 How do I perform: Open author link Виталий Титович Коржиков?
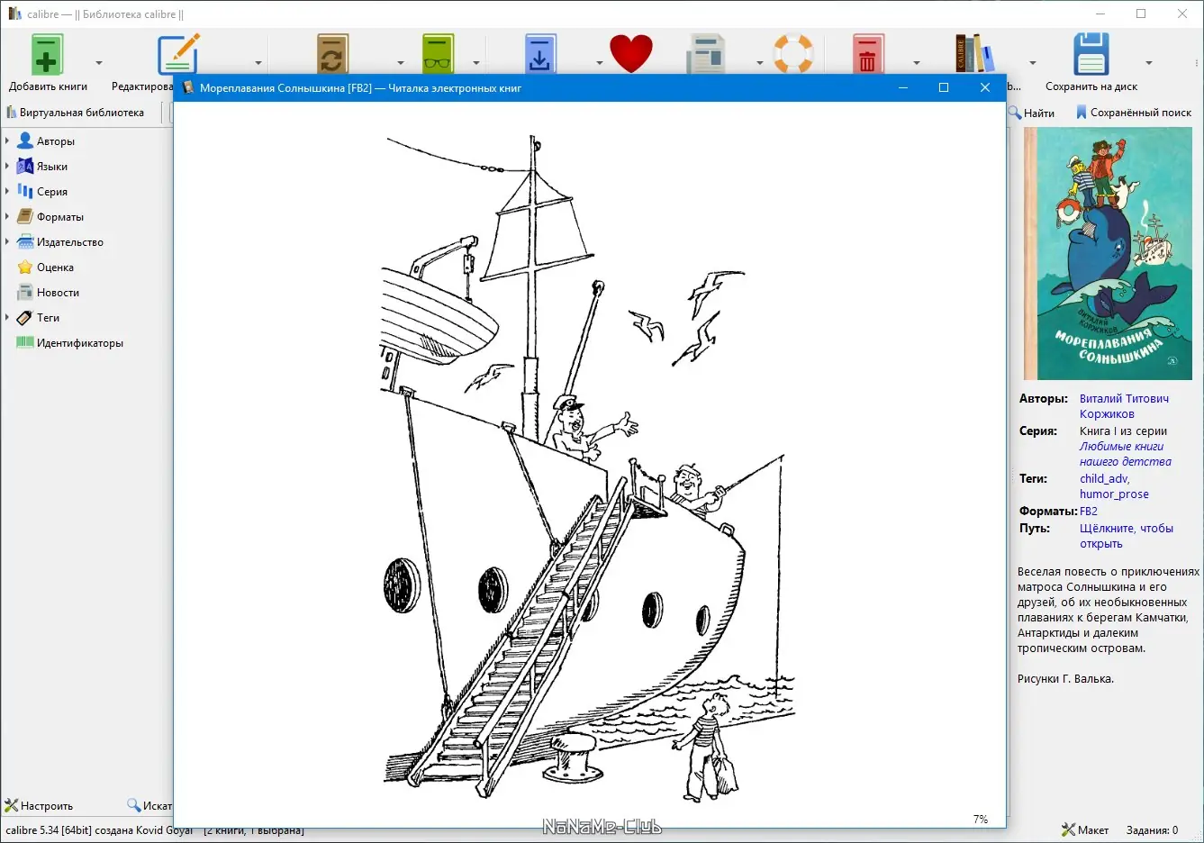pyautogui.click(x=1125, y=406)
